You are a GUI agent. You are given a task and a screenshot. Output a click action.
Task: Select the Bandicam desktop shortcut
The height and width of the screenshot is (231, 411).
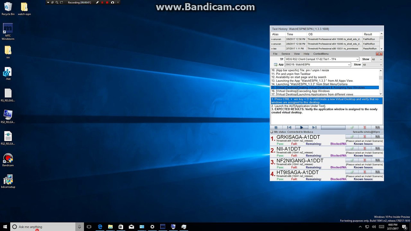(x=8, y=160)
